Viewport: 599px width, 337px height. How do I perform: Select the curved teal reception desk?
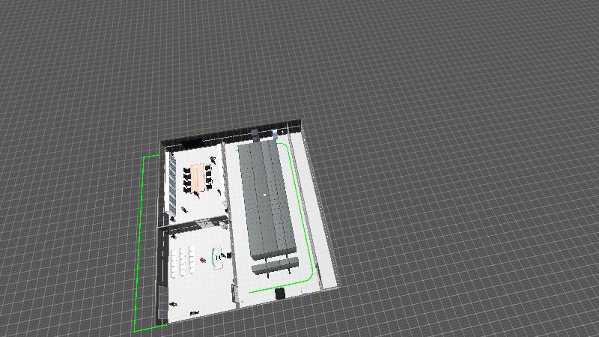[217, 257]
